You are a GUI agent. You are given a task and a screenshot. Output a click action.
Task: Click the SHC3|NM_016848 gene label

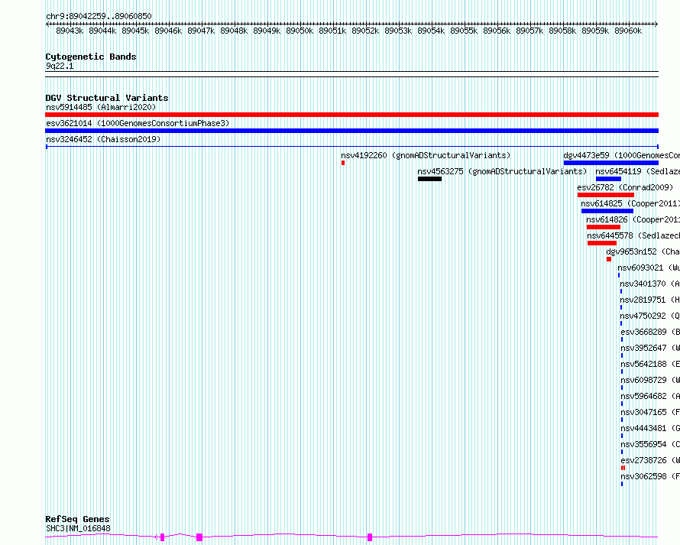tap(78, 528)
